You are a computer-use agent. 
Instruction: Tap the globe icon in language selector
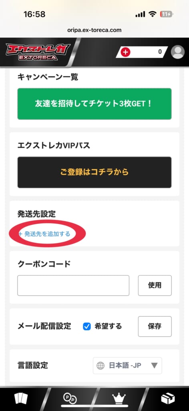[x=101, y=366]
